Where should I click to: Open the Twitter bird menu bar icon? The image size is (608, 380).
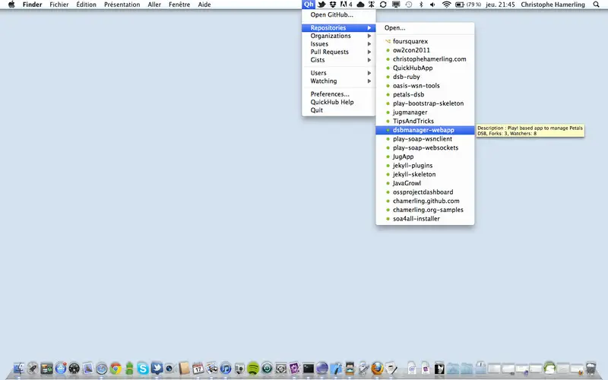[321, 5]
